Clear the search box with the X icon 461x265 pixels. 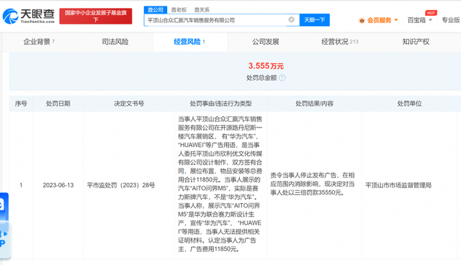click(x=291, y=19)
